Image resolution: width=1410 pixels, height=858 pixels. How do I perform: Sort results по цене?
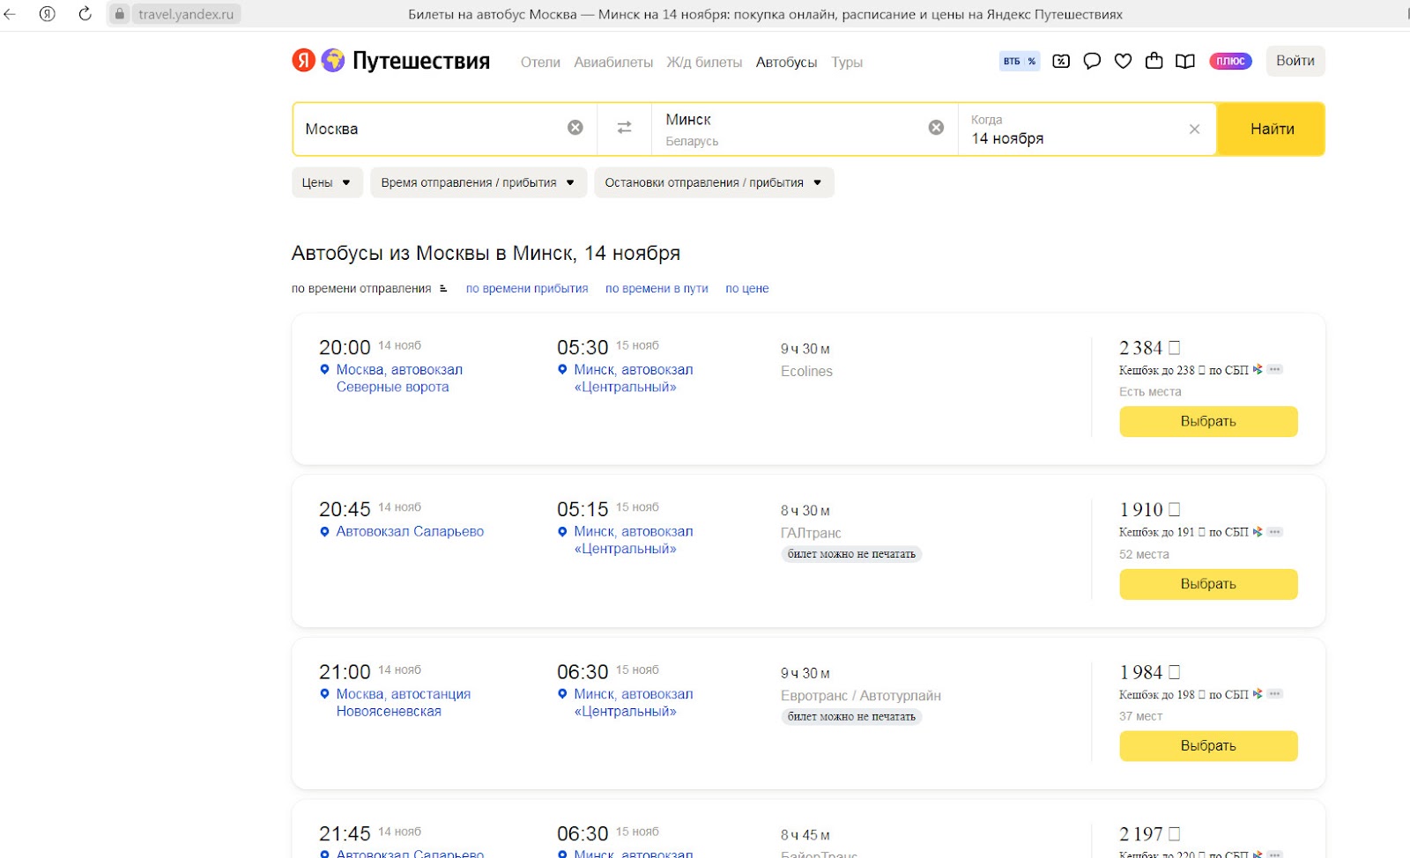pos(747,288)
